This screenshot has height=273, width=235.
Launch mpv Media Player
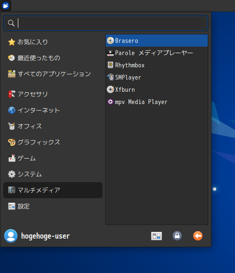[157, 102]
